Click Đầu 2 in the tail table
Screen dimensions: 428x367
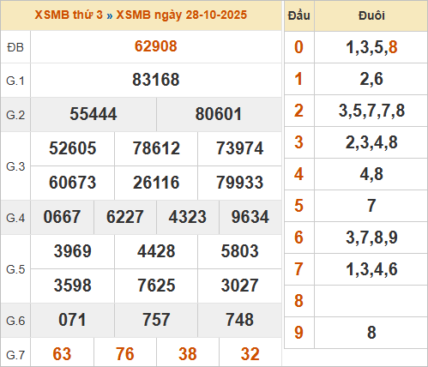[x=298, y=111]
